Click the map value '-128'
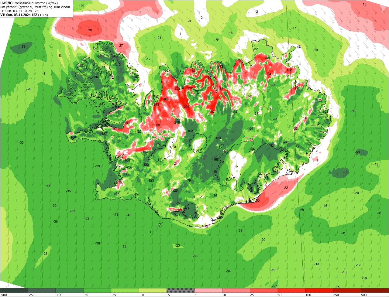Screen dimensions: 389x297 point(108,86)
